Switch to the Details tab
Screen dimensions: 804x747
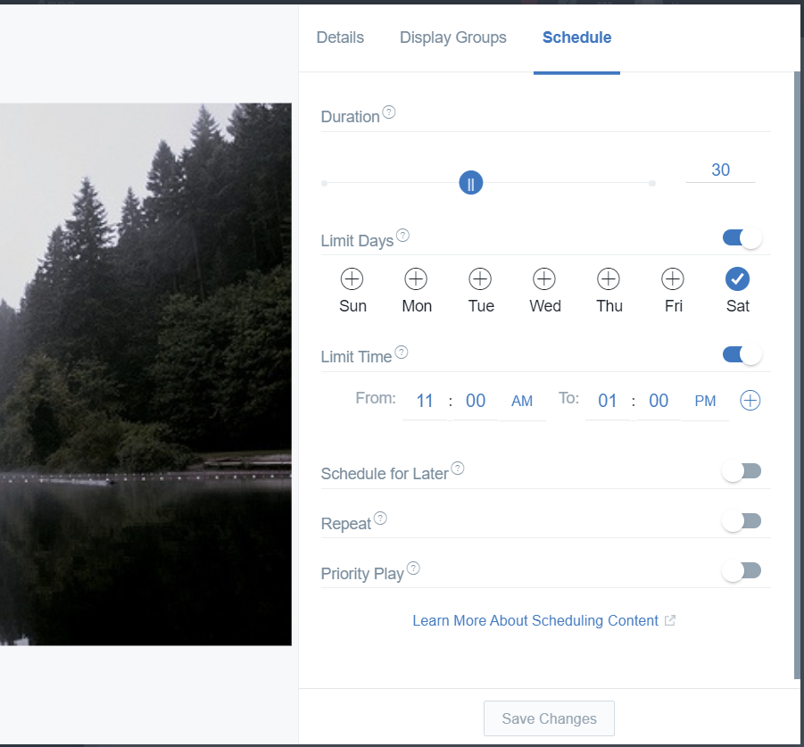(339, 37)
